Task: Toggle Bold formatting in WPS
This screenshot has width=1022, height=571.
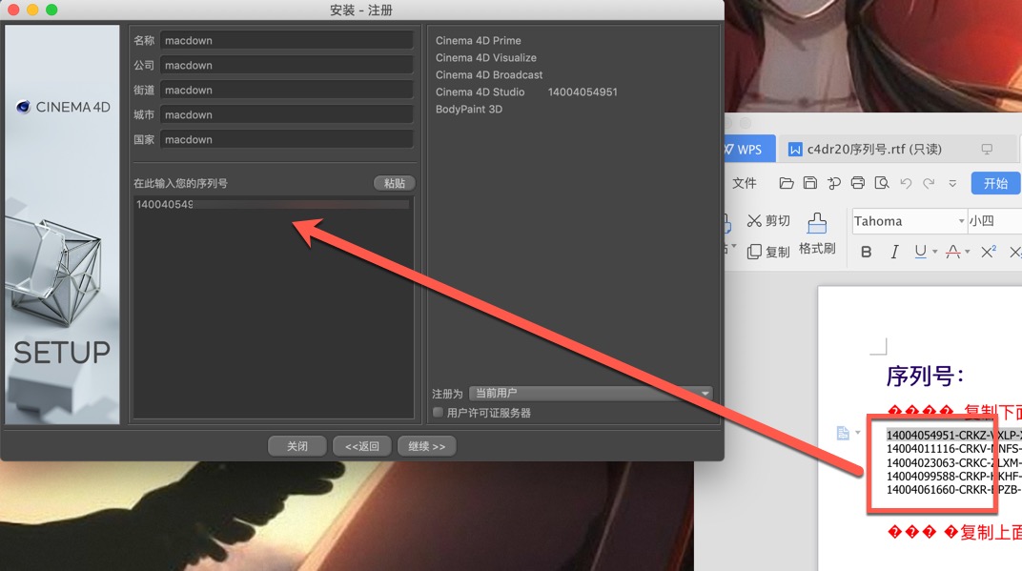Action: coord(867,252)
